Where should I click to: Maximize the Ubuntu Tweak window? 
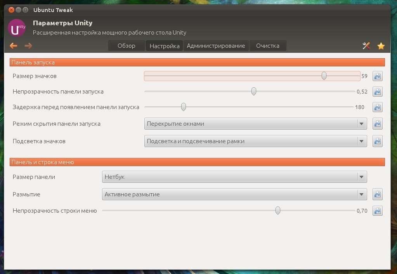coord(25,10)
